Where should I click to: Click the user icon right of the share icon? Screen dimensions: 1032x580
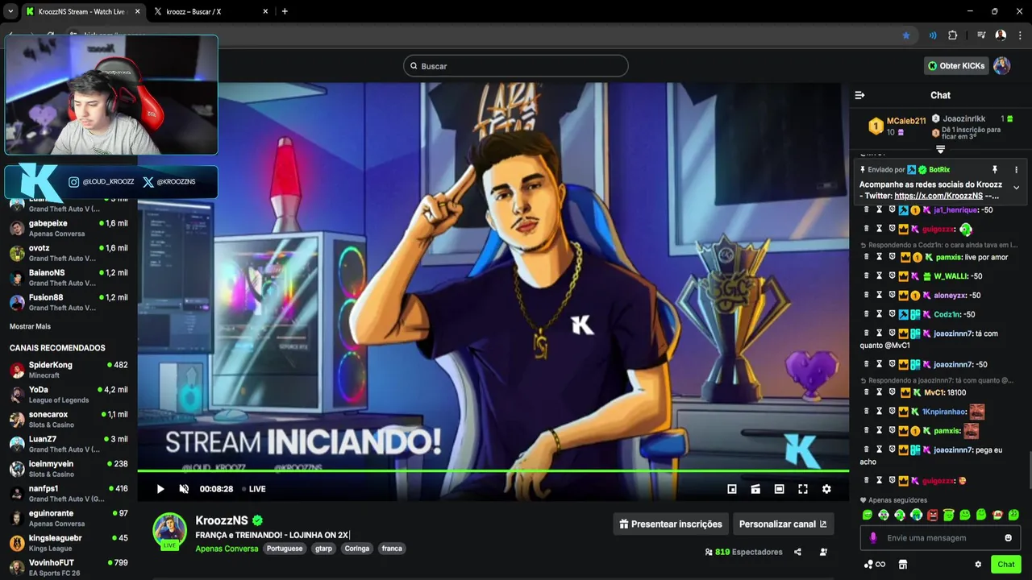click(x=823, y=552)
